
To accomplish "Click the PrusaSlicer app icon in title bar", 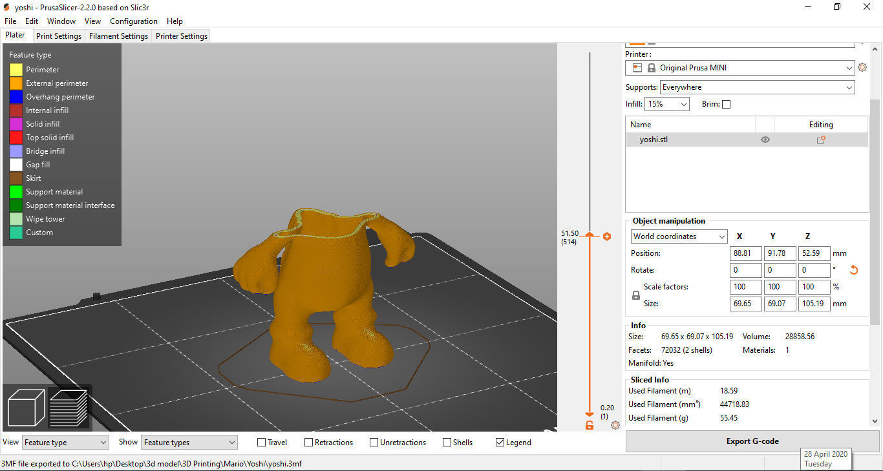I will [x=6, y=7].
